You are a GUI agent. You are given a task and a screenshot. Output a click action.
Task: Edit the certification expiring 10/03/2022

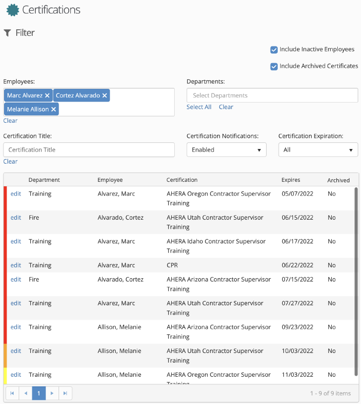pyautogui.click(x=16, y=351)
